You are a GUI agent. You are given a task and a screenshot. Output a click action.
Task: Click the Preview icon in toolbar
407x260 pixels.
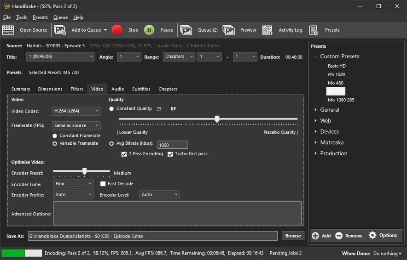229,30
